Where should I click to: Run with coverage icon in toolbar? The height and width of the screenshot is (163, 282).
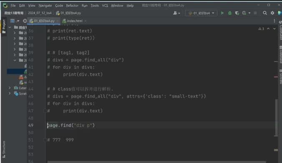[237, 13]
